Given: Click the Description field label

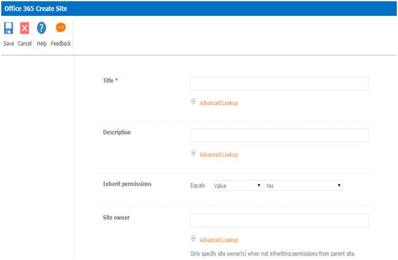Looking at the screenshot, I should [117, 132].
